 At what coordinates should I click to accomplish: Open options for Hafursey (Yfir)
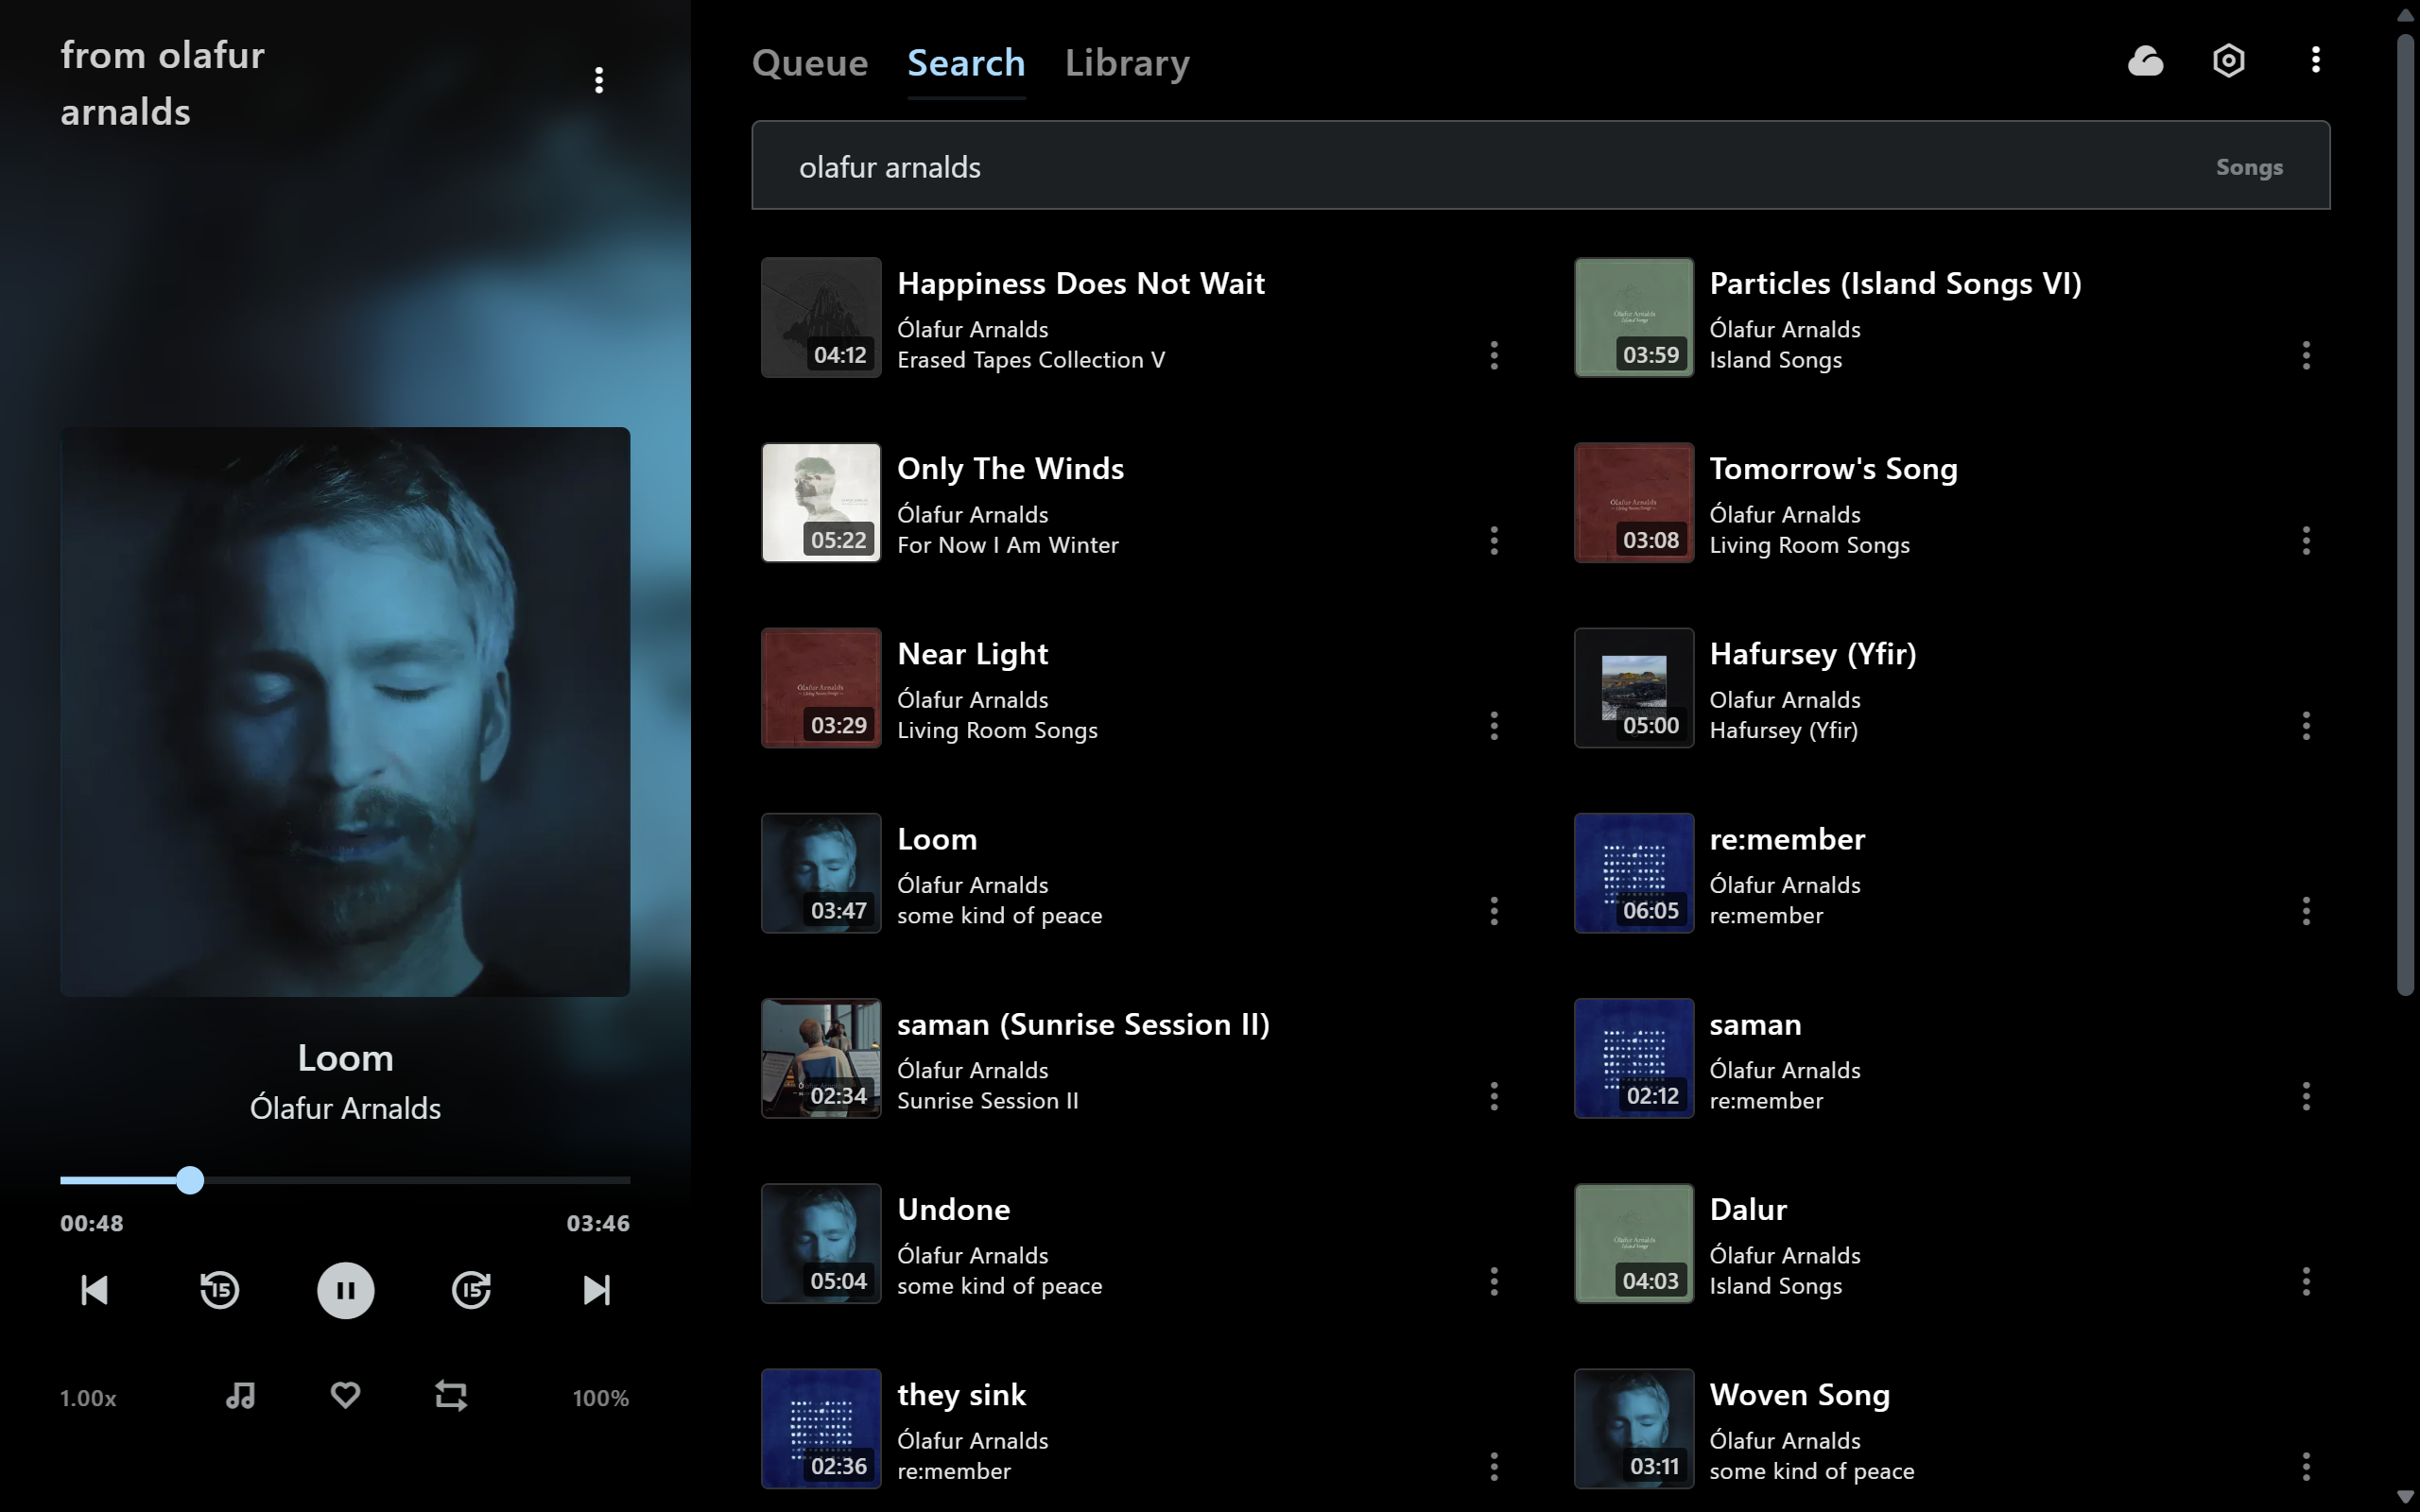pyautogui.click(x=2306, y=726)
